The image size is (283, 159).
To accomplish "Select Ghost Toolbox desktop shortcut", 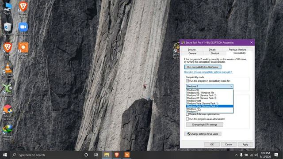I will pos(8,113).
